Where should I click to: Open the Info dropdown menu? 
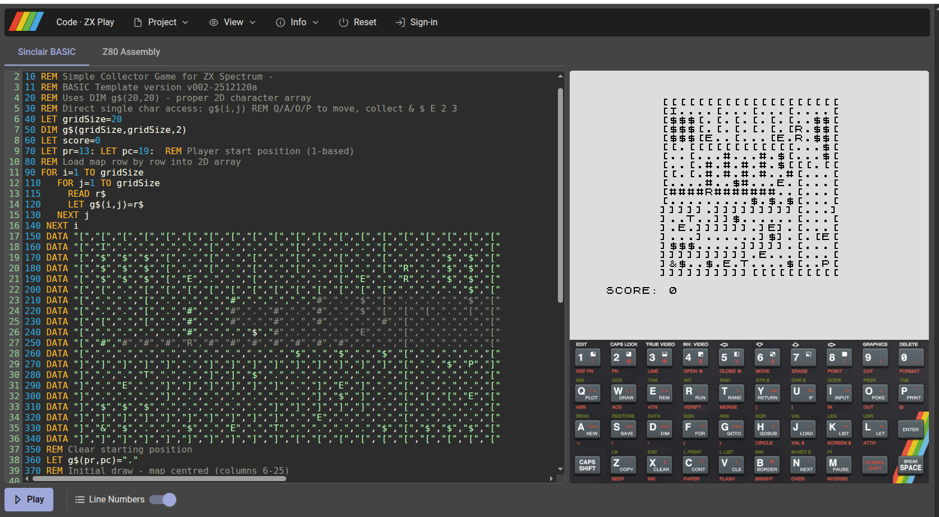[297, 22]
